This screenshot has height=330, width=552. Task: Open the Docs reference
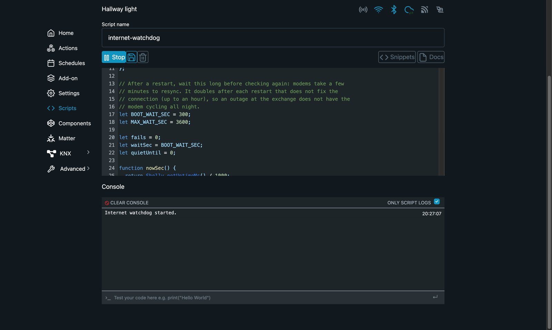point(431,57)
